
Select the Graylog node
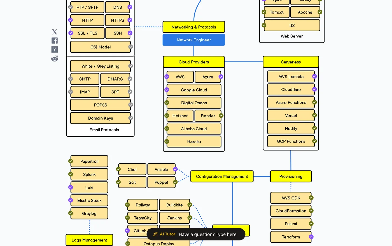tap(89, 214)
